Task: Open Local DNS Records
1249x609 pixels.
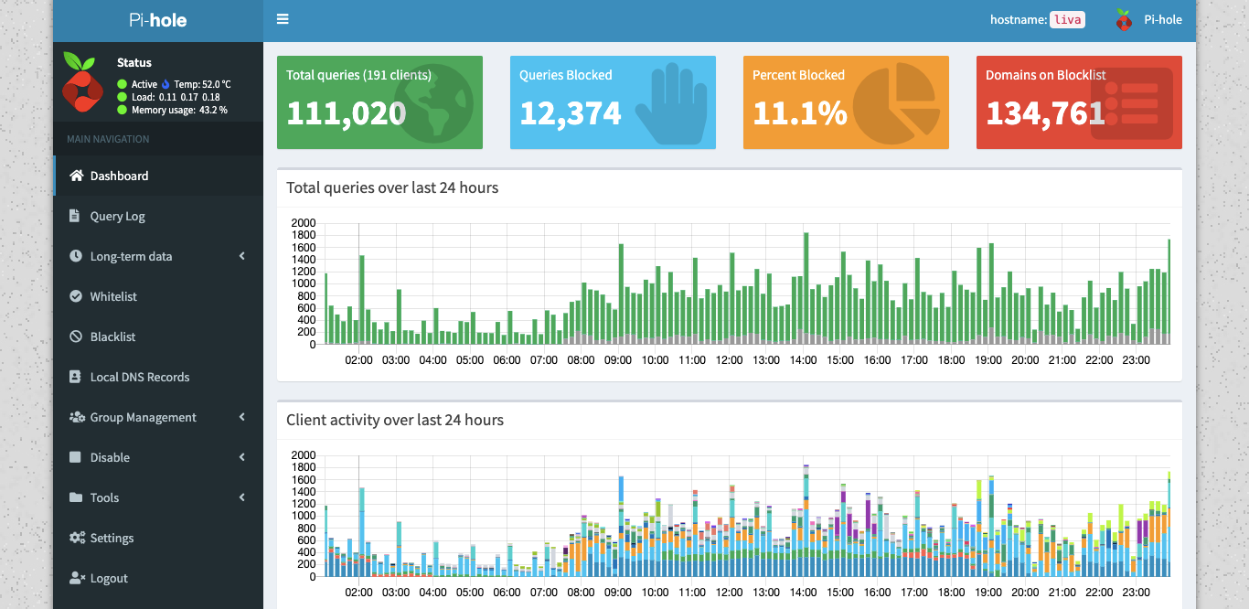Action: 158,377
